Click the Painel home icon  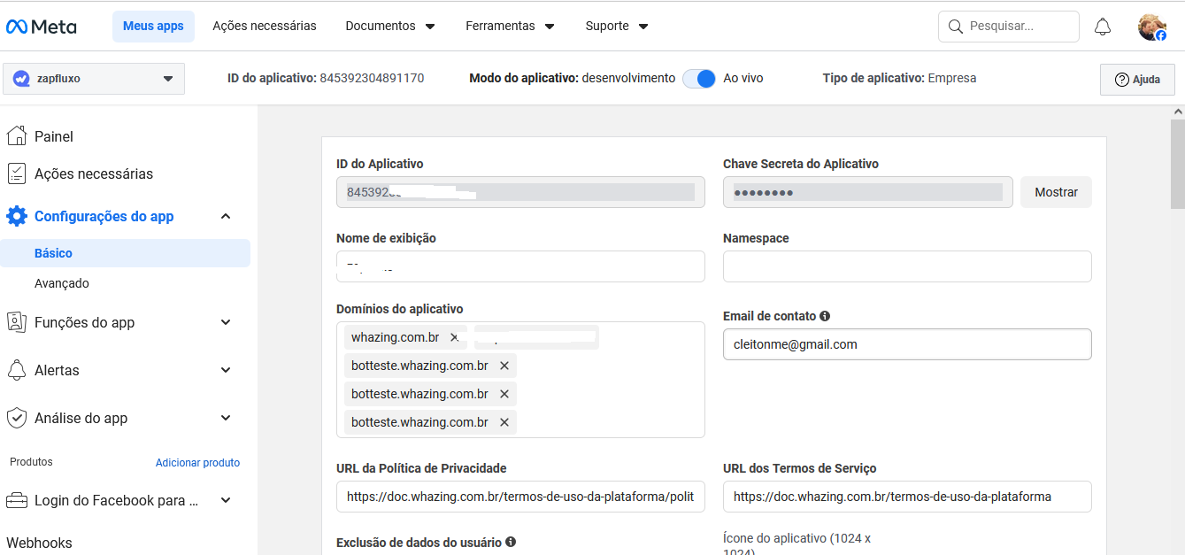16,136
